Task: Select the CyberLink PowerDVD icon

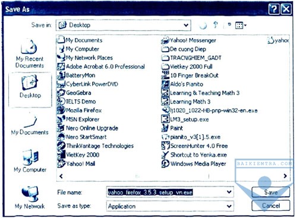Action: coord(61,84)
